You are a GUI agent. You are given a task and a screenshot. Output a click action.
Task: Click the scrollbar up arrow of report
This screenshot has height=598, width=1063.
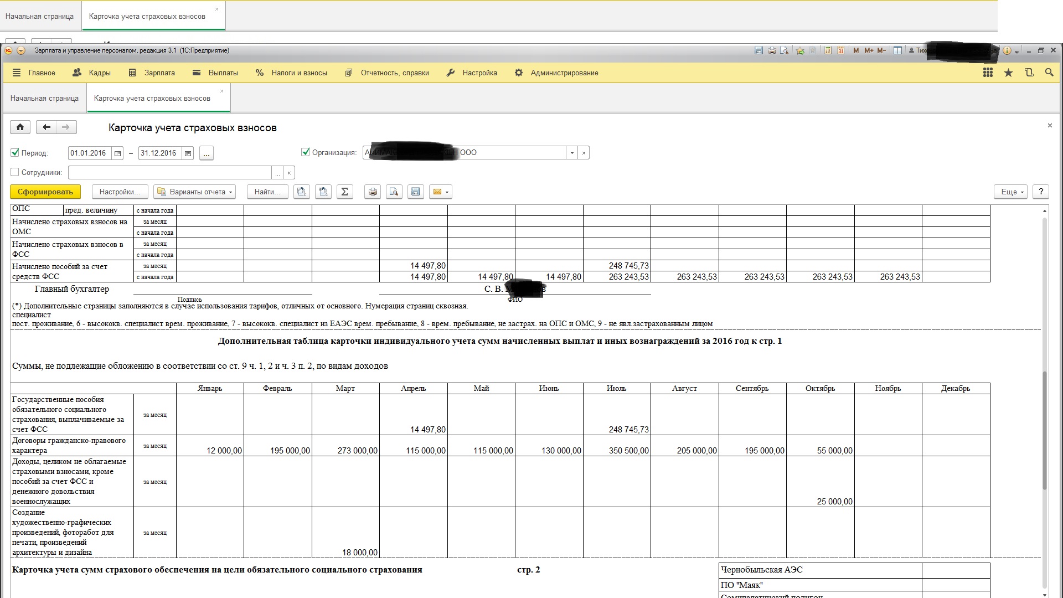(x=1045, y=210)
